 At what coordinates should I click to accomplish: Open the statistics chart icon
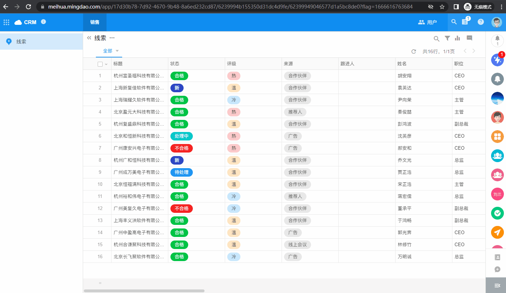(x=458, y=38)
